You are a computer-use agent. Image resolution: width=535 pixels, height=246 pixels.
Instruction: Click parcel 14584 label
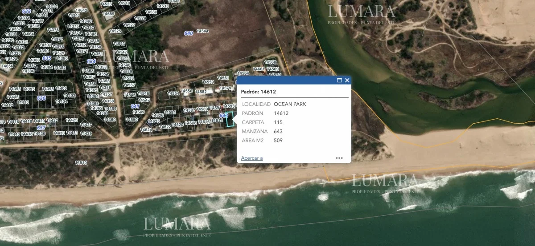(x=170, y=113)
